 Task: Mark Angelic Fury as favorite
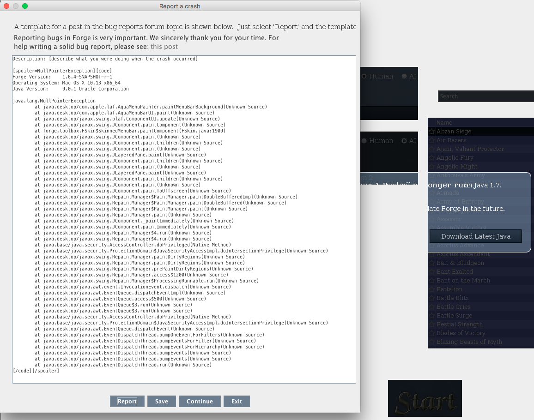pyautogui.click(x=432, y=158)
